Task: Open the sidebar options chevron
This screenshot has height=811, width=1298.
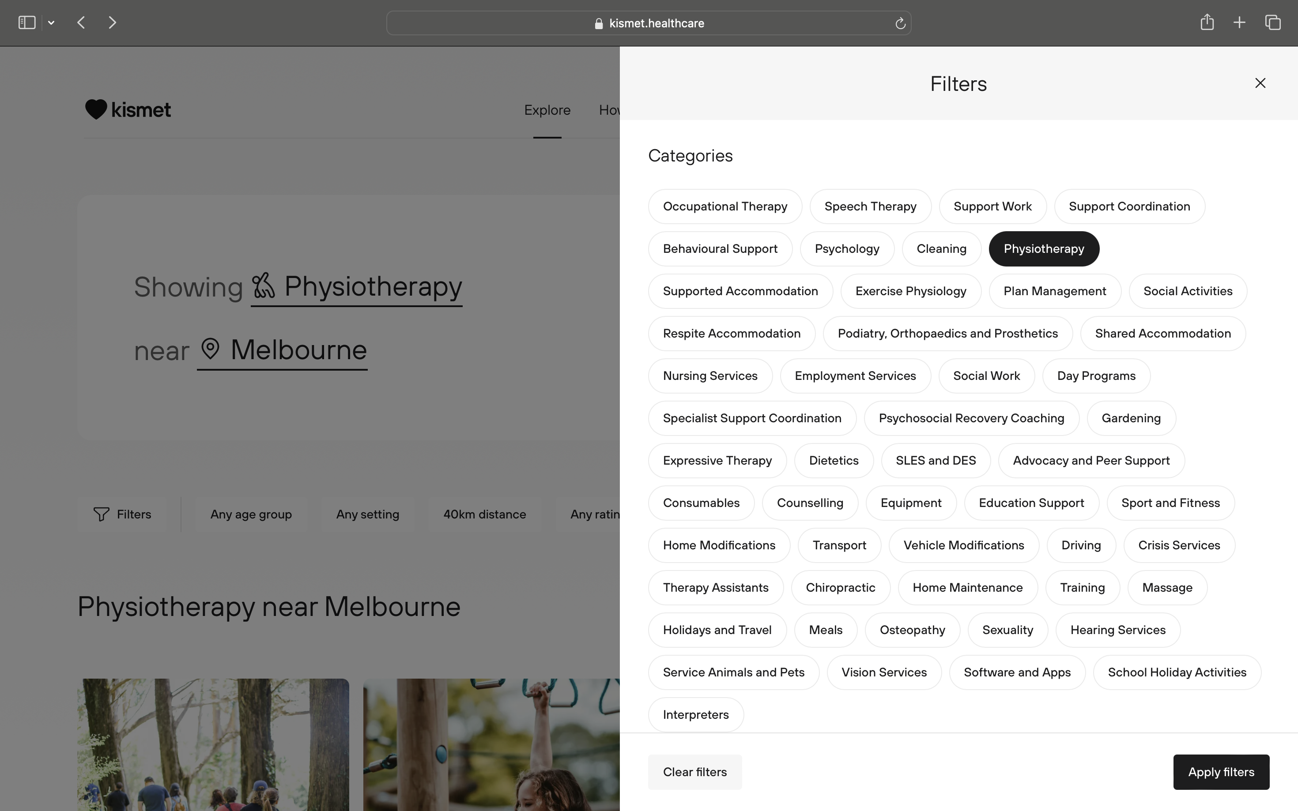Action: tap(52, 23)
